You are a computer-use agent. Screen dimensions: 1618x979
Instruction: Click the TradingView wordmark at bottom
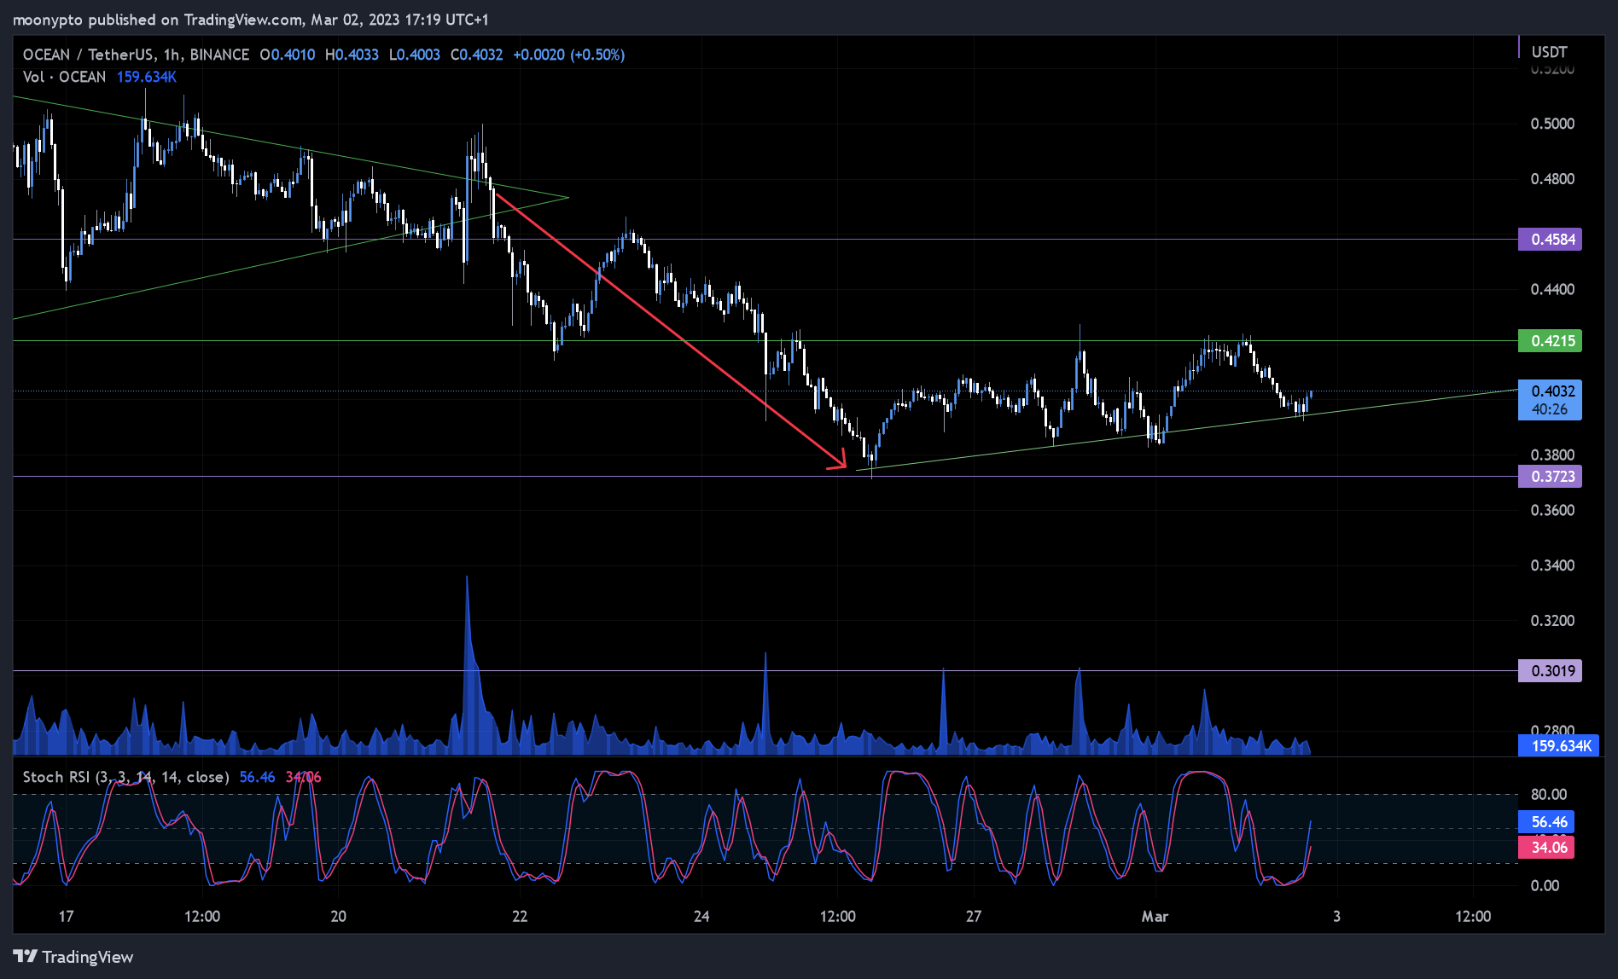(88, 957)
